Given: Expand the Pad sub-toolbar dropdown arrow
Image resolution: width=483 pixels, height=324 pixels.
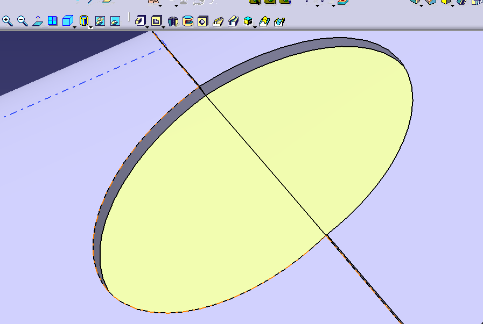Looking at the screenshot, I should pos(147,27).
